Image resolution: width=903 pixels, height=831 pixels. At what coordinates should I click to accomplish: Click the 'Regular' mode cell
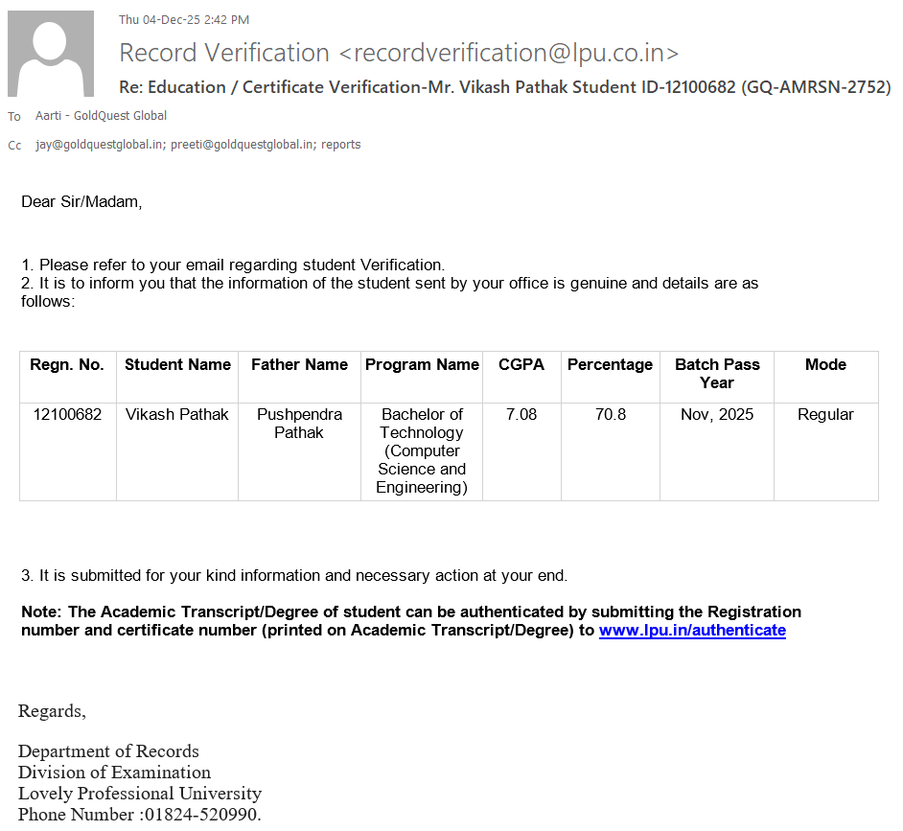[x=825, y=415]
